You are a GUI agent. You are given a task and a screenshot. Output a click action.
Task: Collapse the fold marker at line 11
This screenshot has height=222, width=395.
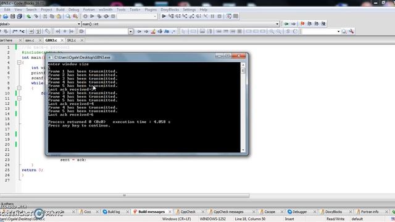pos(19,98)
